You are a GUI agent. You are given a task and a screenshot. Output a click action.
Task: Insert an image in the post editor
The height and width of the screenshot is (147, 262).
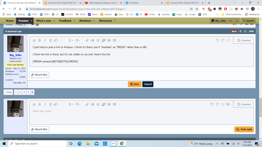tap(93, 40)
